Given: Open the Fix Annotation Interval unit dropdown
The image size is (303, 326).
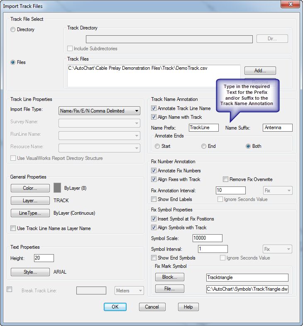Looking at the screenshot, I should pyautogui.click(x=277, y=191).
